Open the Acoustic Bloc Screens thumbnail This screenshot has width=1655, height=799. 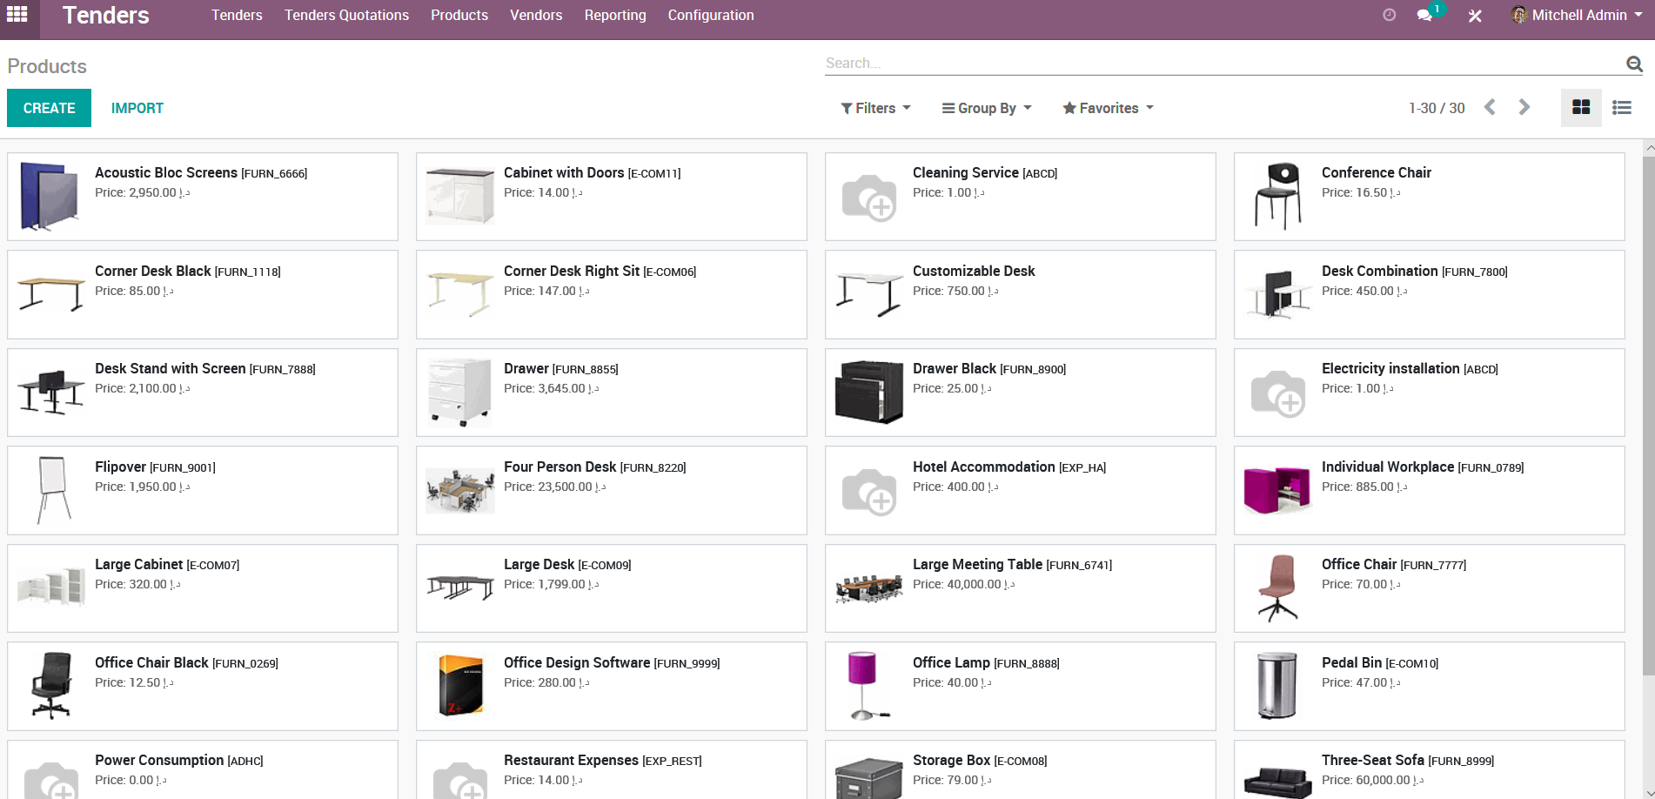50,197
